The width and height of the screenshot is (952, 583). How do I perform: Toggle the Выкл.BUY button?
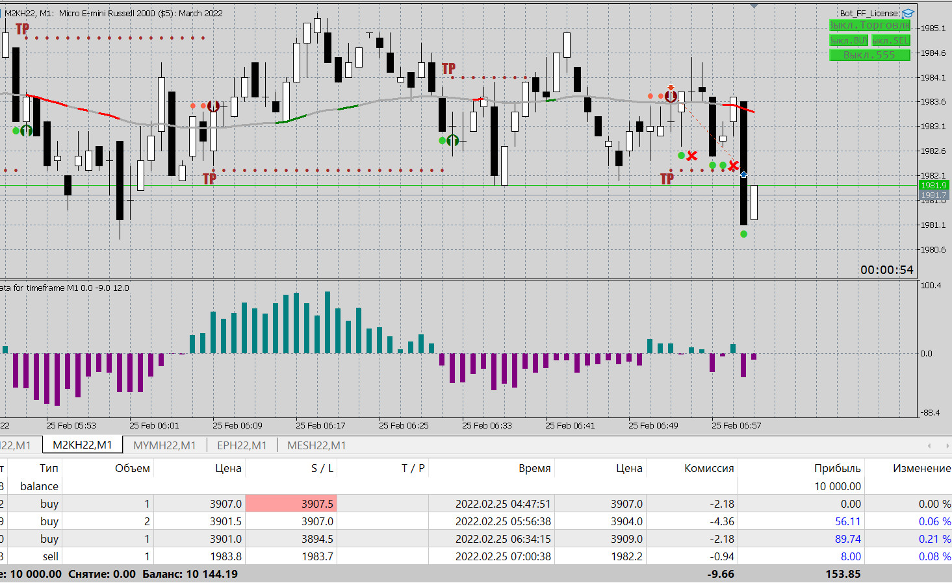(x=849, y=40)
